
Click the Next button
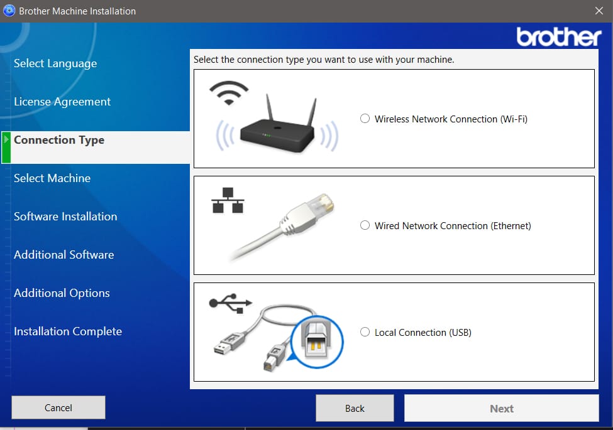tap(501, 408)
